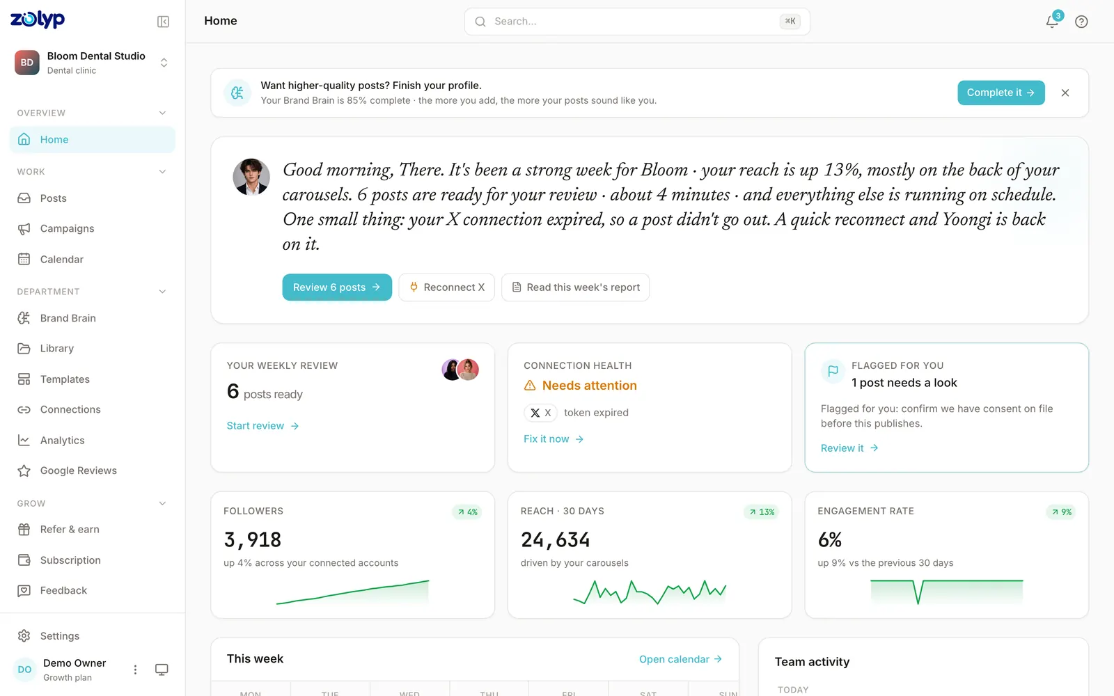Click the Brand Brain sidebar icon
This screenshot has height=696, width=1114.
tap(24, 318)
